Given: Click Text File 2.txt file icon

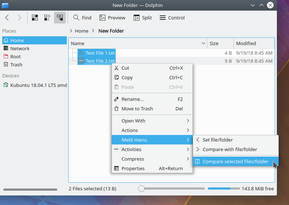Looking at the screenshot, I should tap(81, 61).
